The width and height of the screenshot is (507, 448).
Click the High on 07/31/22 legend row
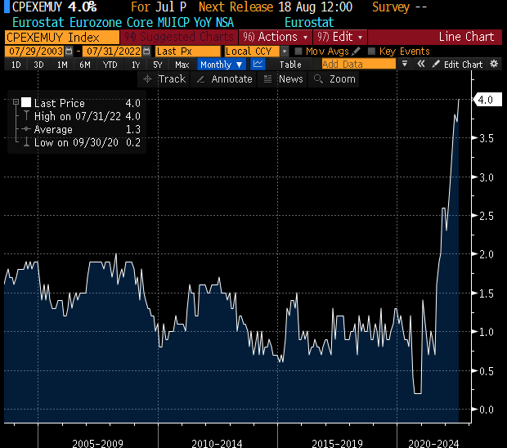click(x=87, y=116)
